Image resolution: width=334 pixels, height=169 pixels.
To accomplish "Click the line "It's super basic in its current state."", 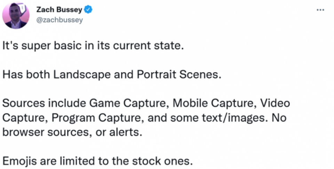I will 92,46.
